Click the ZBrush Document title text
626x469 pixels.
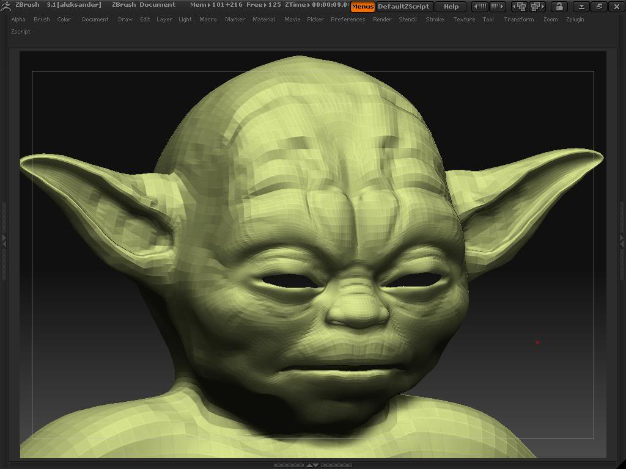pos(144,5)
